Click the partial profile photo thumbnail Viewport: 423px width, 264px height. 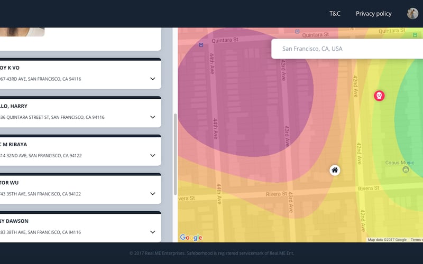point(22,32)
